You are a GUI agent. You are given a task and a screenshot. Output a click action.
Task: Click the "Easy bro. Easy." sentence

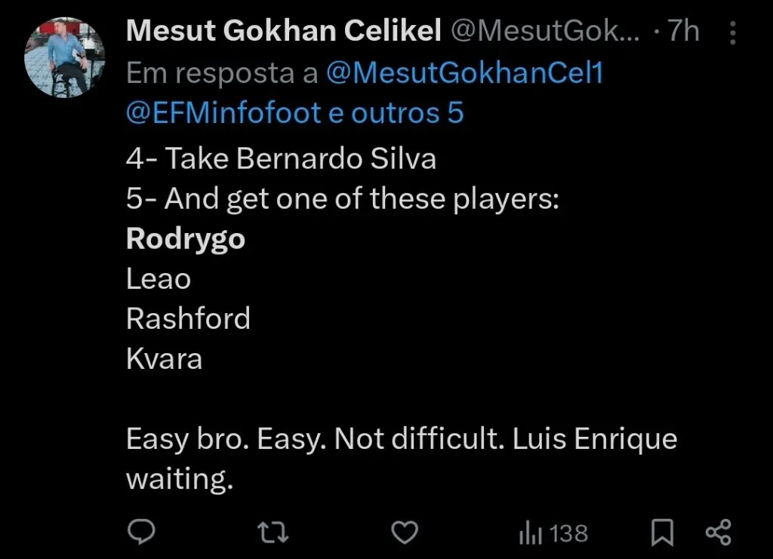(226, 439)
